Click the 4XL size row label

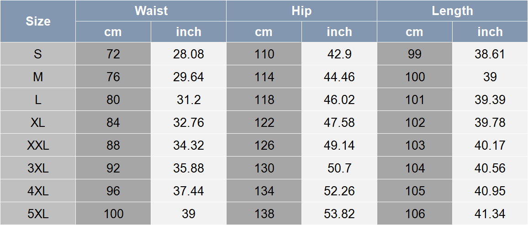pyautogui.click(x=38, y=191)
